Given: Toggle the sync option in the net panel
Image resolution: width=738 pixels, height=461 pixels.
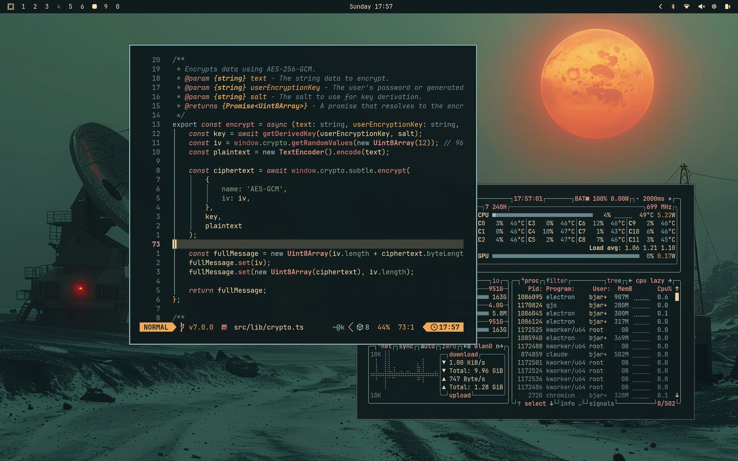Looking at the screenshot, I should (406, 346).
